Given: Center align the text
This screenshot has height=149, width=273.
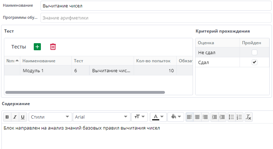Looking at the screenshot, I should (197, 117).
